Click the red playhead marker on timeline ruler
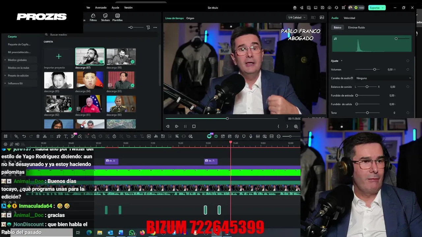 (231, 142)
